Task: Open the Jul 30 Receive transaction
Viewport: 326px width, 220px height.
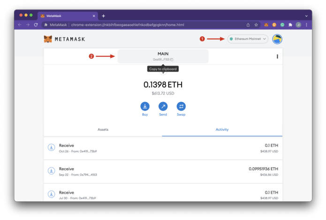Action: [x=163, y=193]
